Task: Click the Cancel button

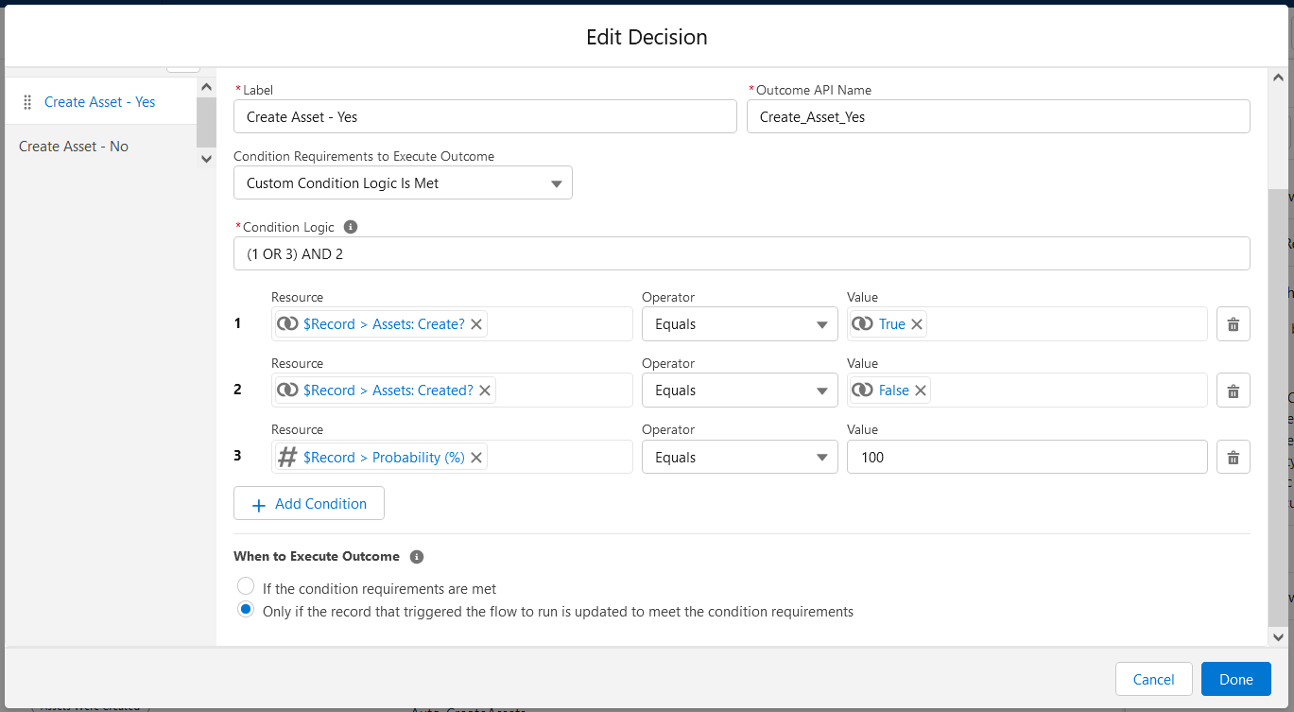Action: coord(1153,679)
